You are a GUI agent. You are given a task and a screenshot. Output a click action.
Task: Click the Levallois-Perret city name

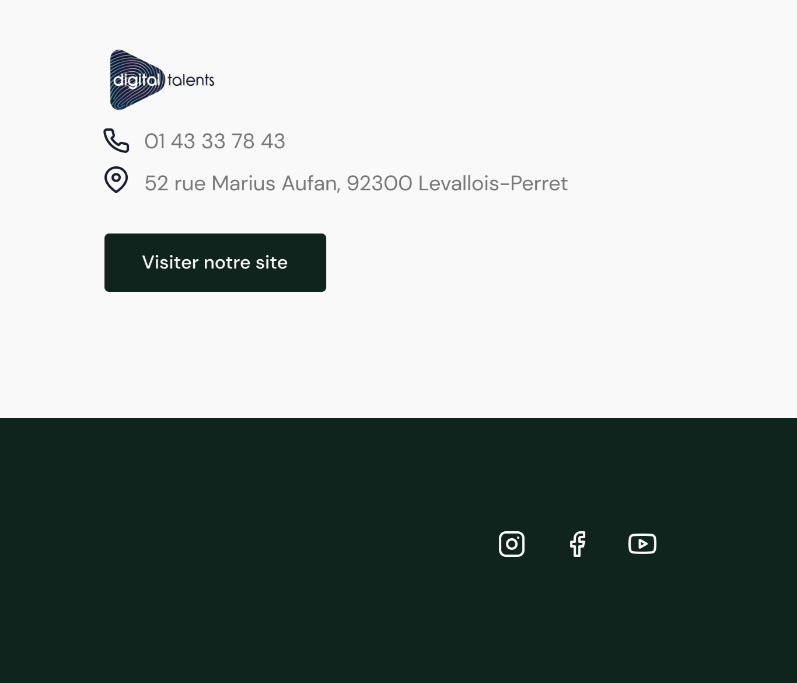(493, 183)
